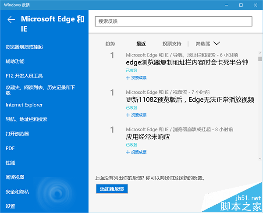Open the 性能 category
Viewport: 263px width, 213px height.
[11, 163]
